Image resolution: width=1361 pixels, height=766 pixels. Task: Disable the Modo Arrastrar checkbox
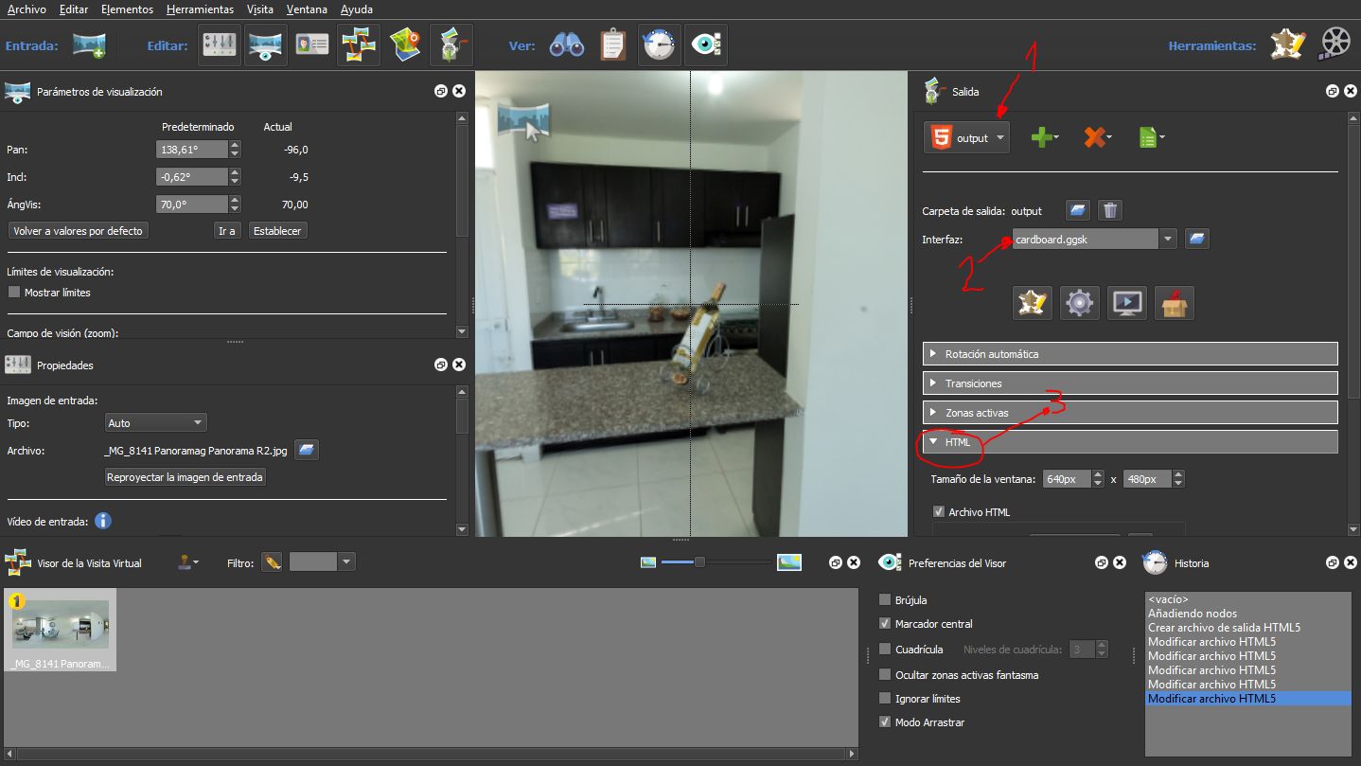click(885, 721)
